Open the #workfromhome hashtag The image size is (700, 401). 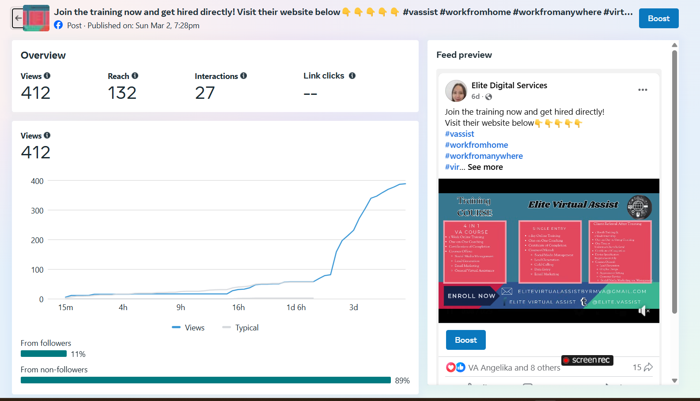[x=477, y=145]
